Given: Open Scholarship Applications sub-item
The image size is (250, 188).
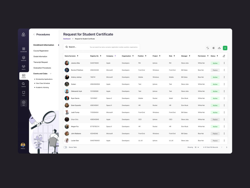Looking at the screenshot, I should (44, 79).
